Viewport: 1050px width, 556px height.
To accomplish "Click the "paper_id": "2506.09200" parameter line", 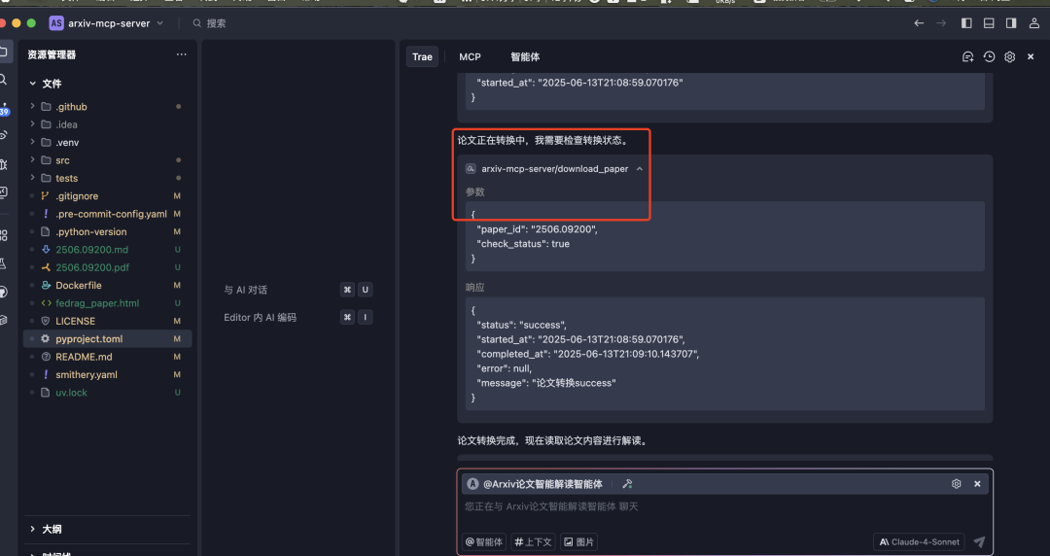I will [x=537, y=229].
